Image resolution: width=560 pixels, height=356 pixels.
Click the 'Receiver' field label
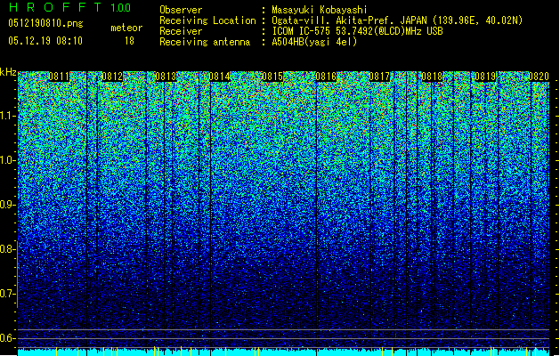coord(181,31)
